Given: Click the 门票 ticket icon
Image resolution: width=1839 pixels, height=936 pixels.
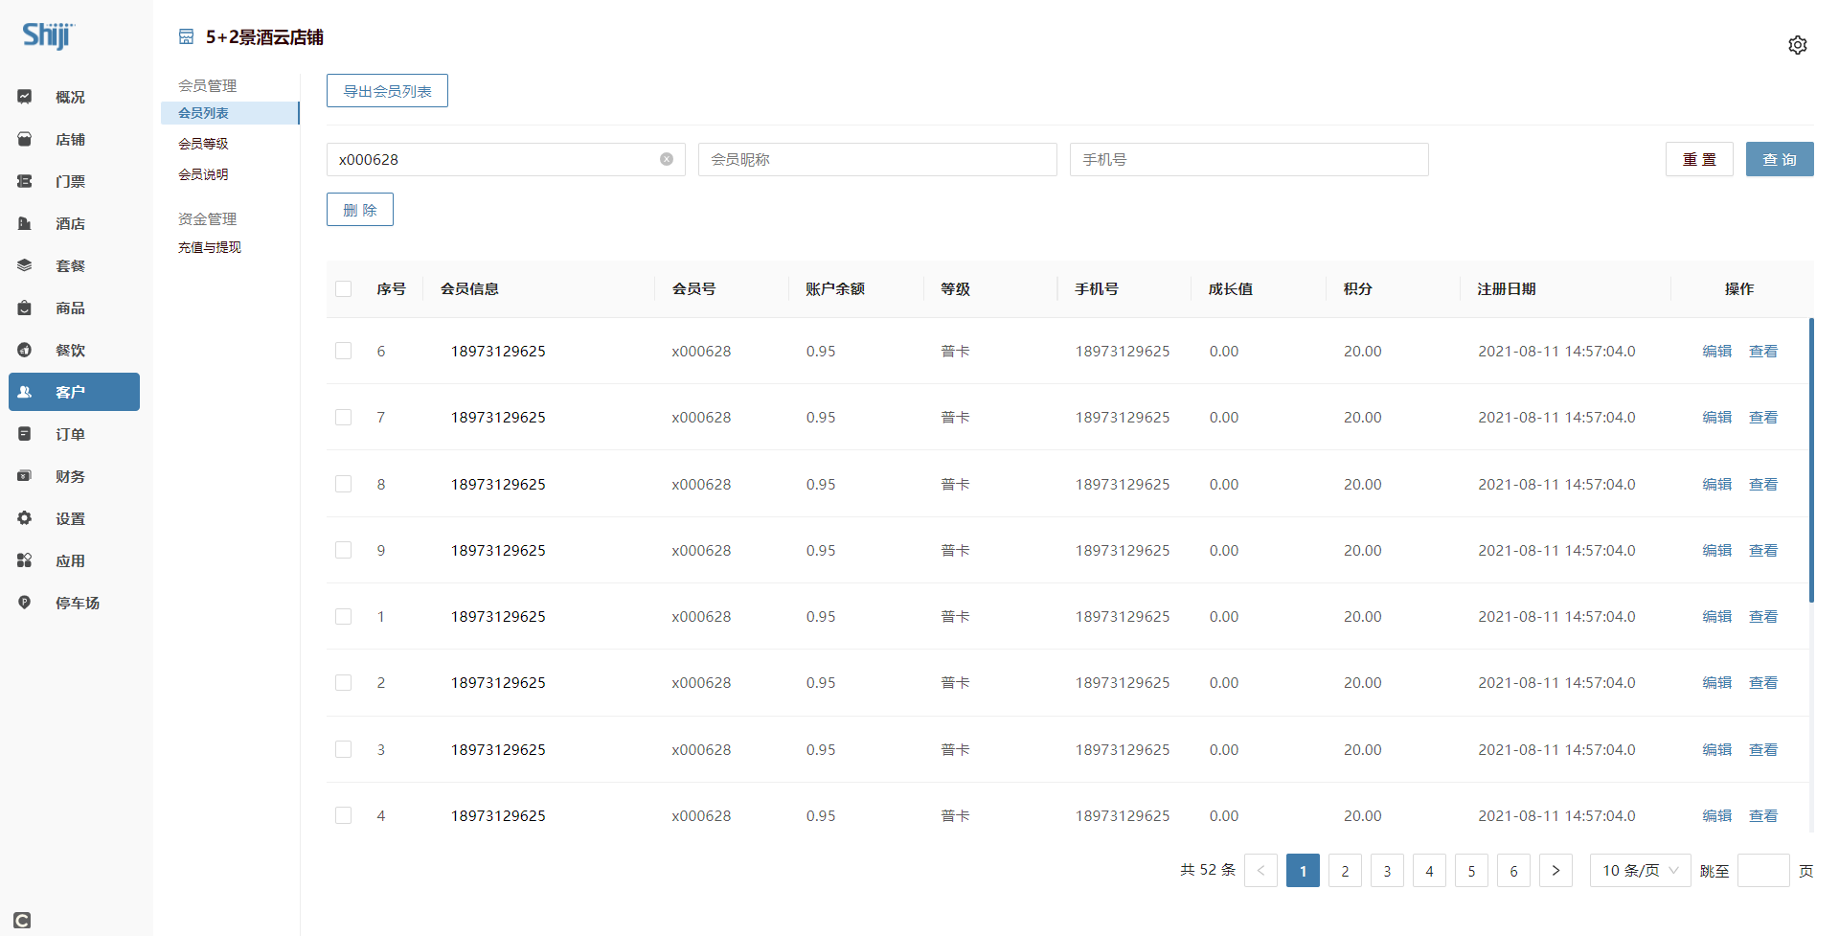Looking at the screenshot, I should coord(25,181).
